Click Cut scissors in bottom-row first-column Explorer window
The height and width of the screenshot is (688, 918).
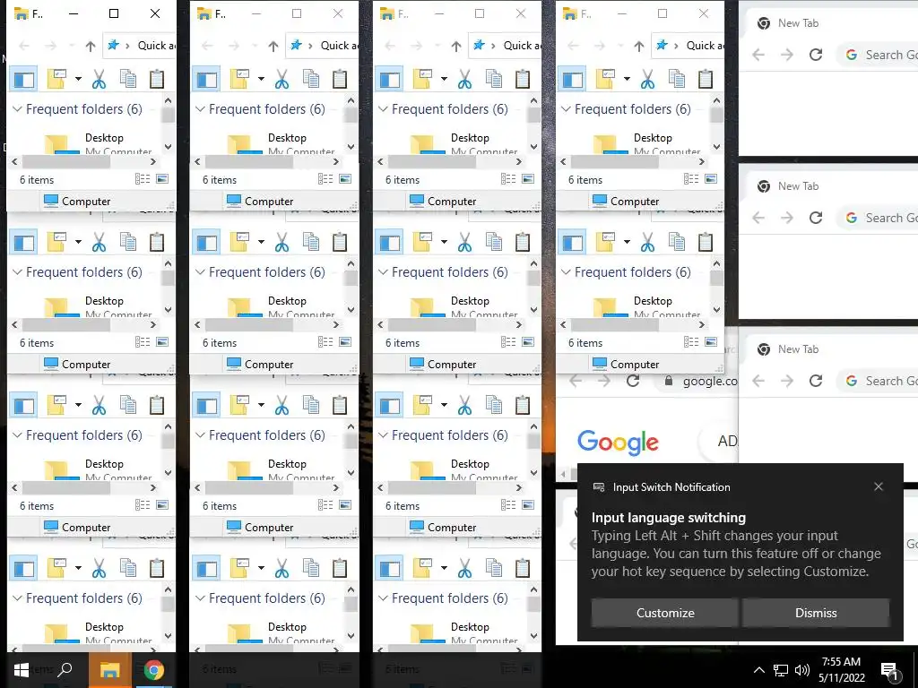pyautogui.click(x=99, y=568)
